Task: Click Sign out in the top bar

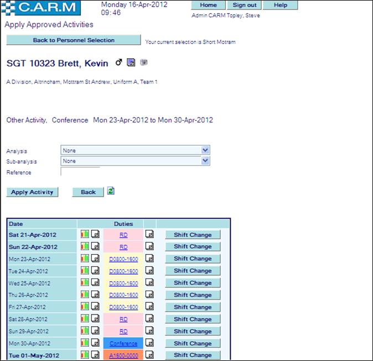Action: click(x=244, y=5)
